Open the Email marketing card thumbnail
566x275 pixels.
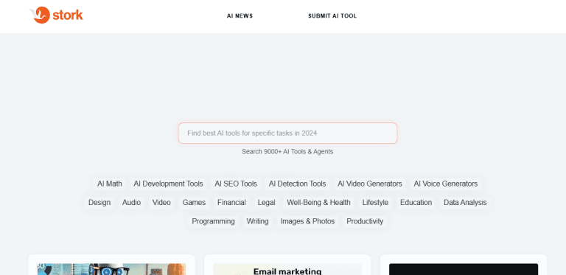point(287,269)
